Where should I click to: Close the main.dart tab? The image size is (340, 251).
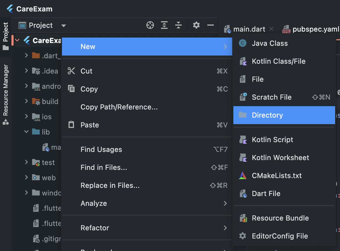pyautogui.click(x=271, y=29)
